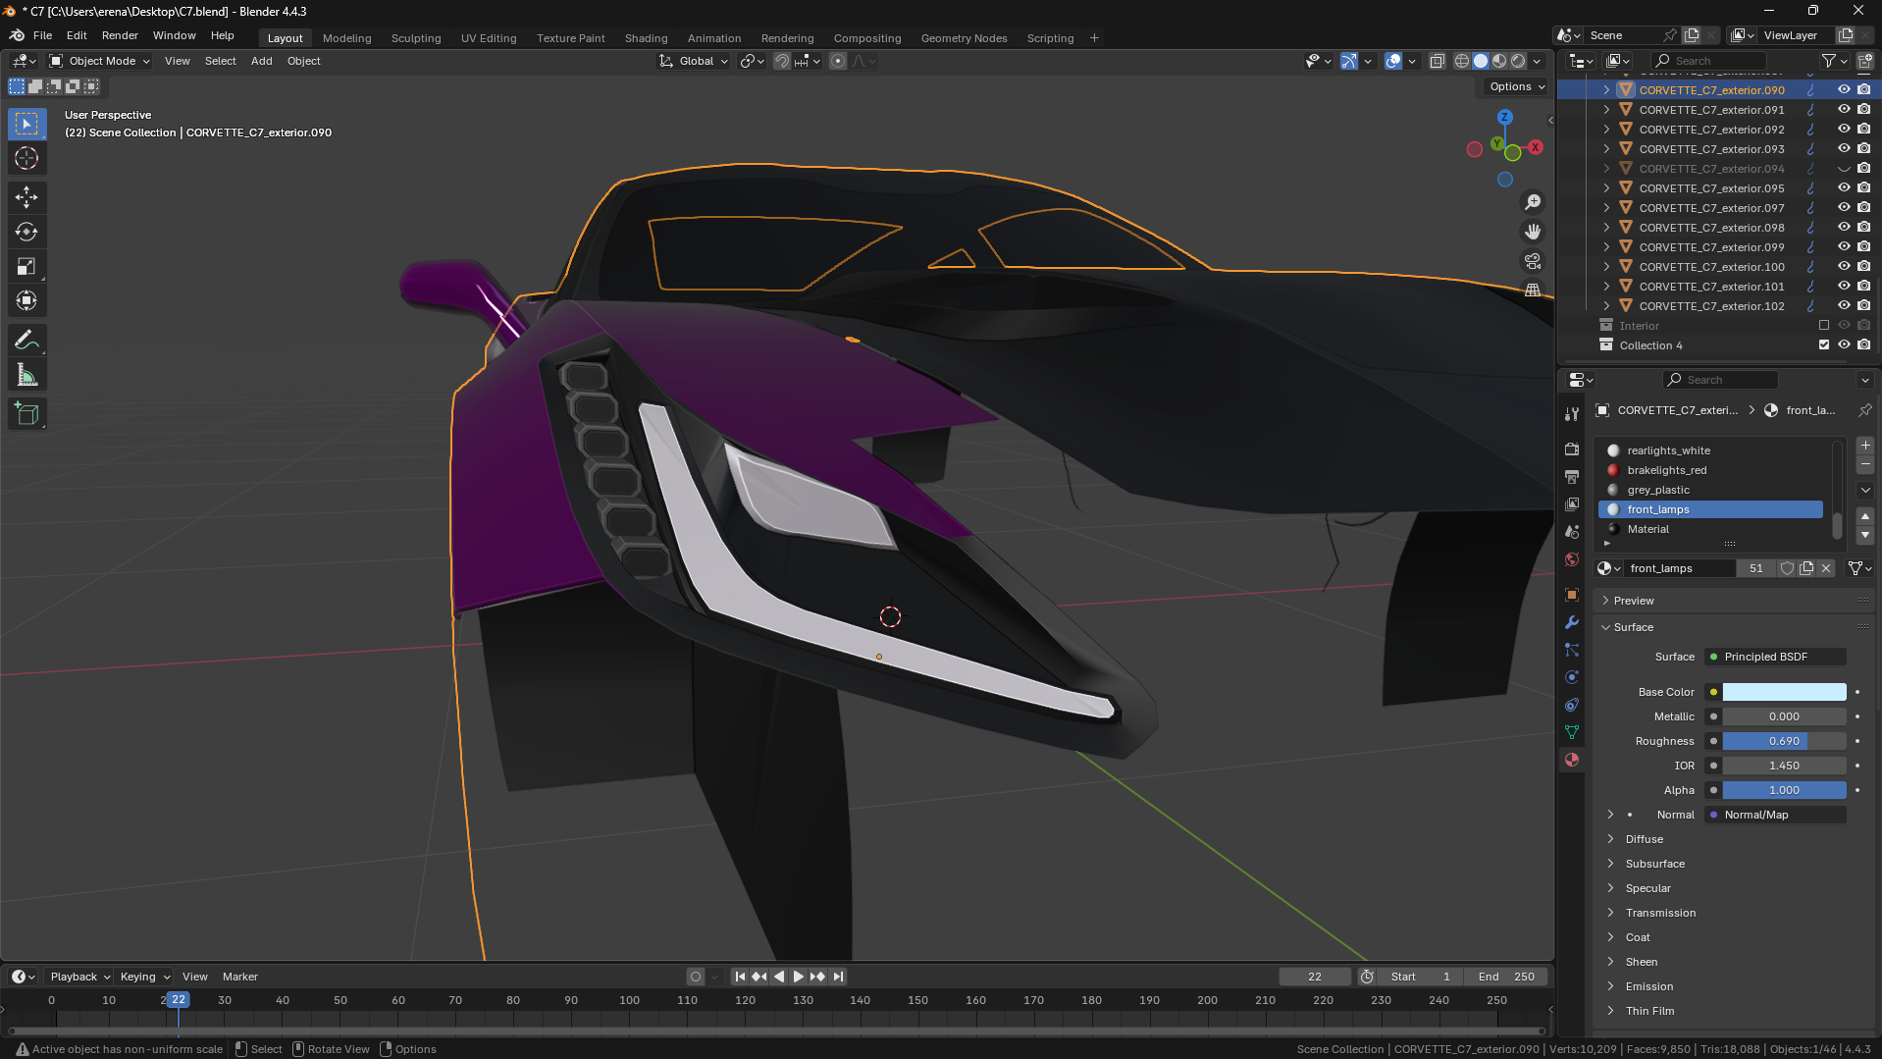Hide Collection 4 in viewport
The height and width of the screenshot is (1059, 1882).
point(1844,345)
